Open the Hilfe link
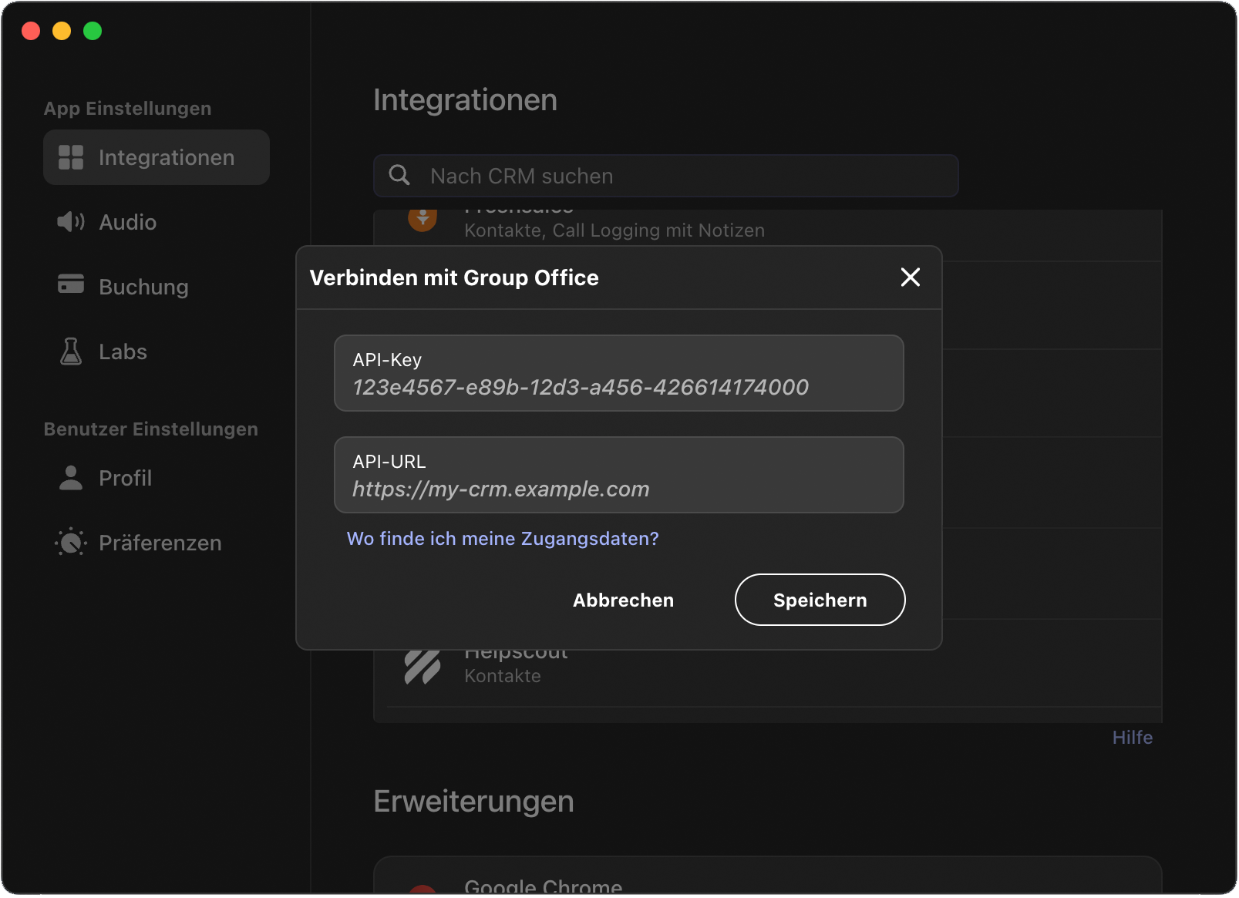 1133,737
